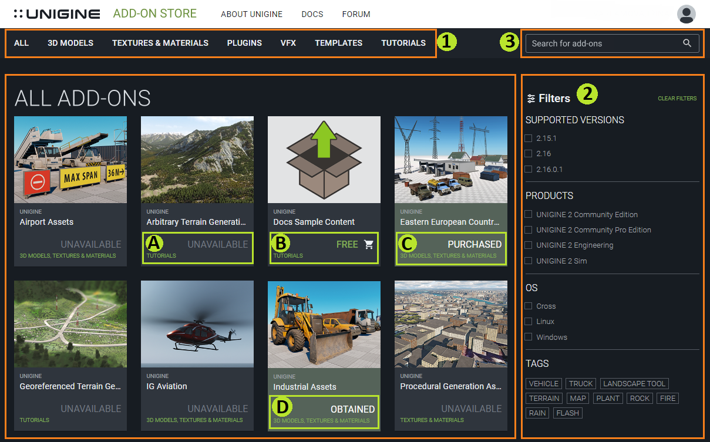Click the Filters sliders icon
Viewport: 710px width, 442px height.
[x=531, y=99]
